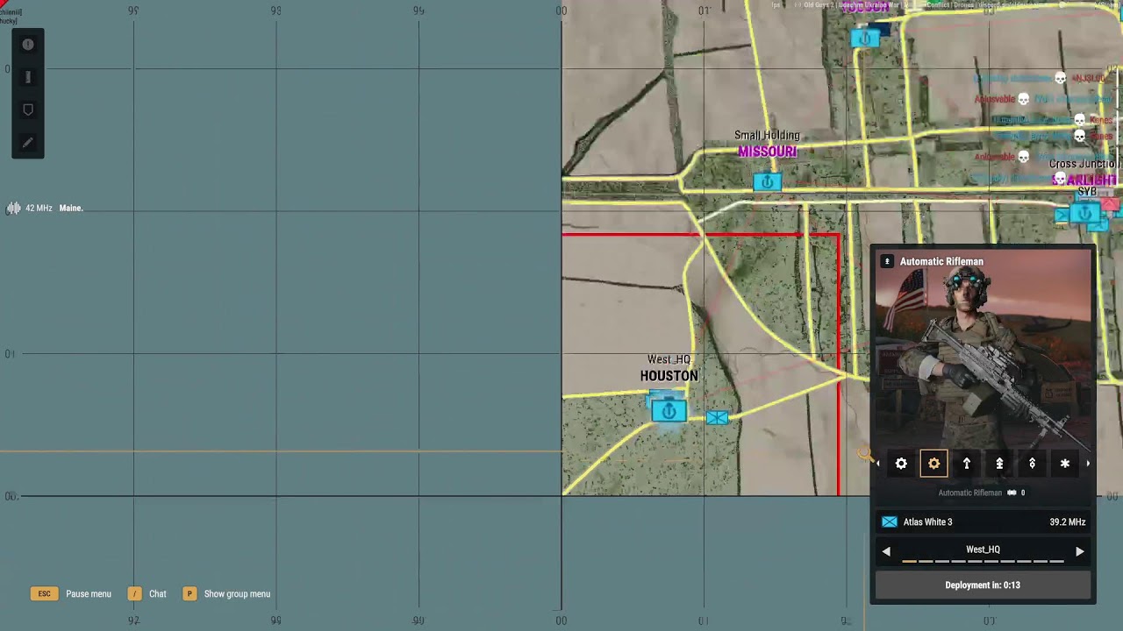
Task: Open the alert info tool in map toolbar
Action: point(28,45)
